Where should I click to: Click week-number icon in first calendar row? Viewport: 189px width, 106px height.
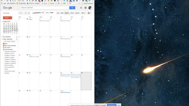27,19
